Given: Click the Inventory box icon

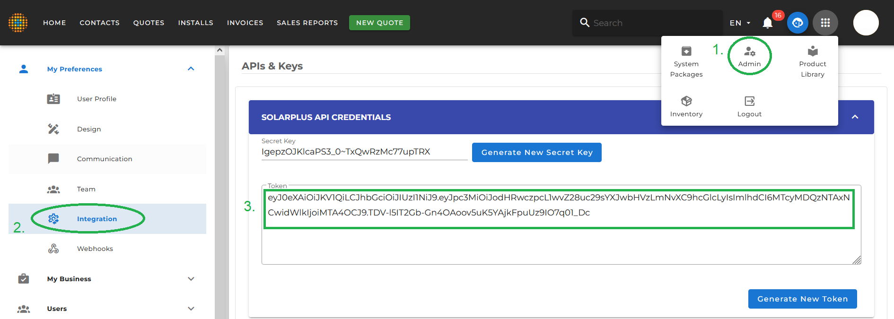Looking at the screenshot, I should [686, 101].
